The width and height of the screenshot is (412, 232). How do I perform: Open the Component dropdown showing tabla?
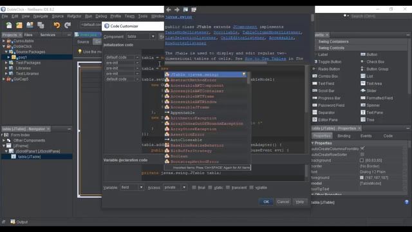[x=141, y=36]
